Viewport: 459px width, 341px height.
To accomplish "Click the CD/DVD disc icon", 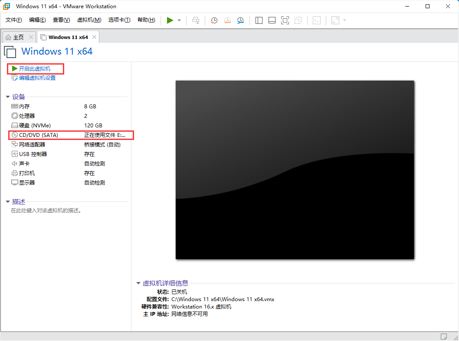I will tap(15, 135).
